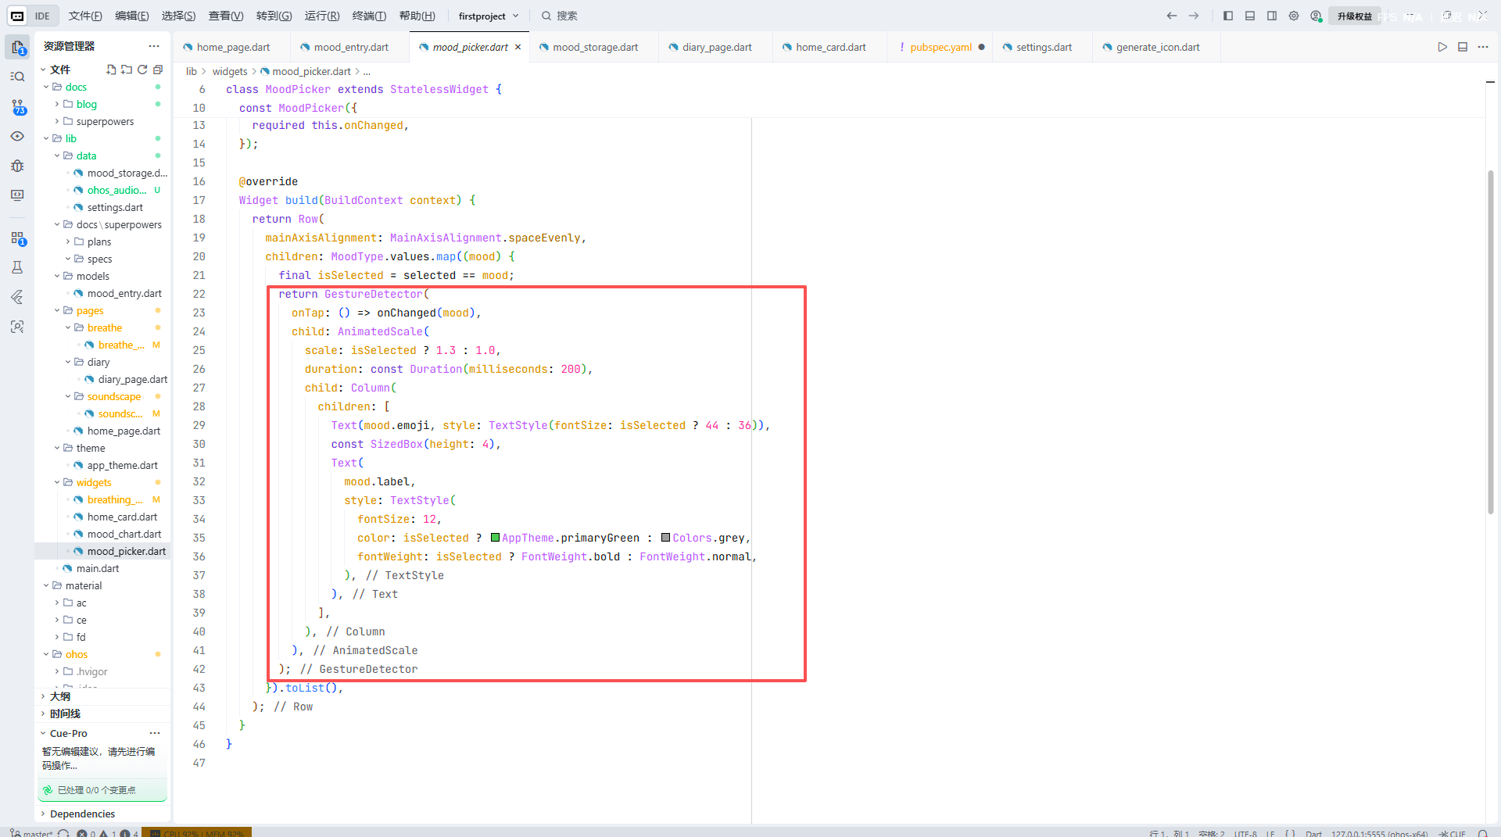1501x837 pixels.
Task: Open the Testing flask icon
Action: (x=17, y=267)
